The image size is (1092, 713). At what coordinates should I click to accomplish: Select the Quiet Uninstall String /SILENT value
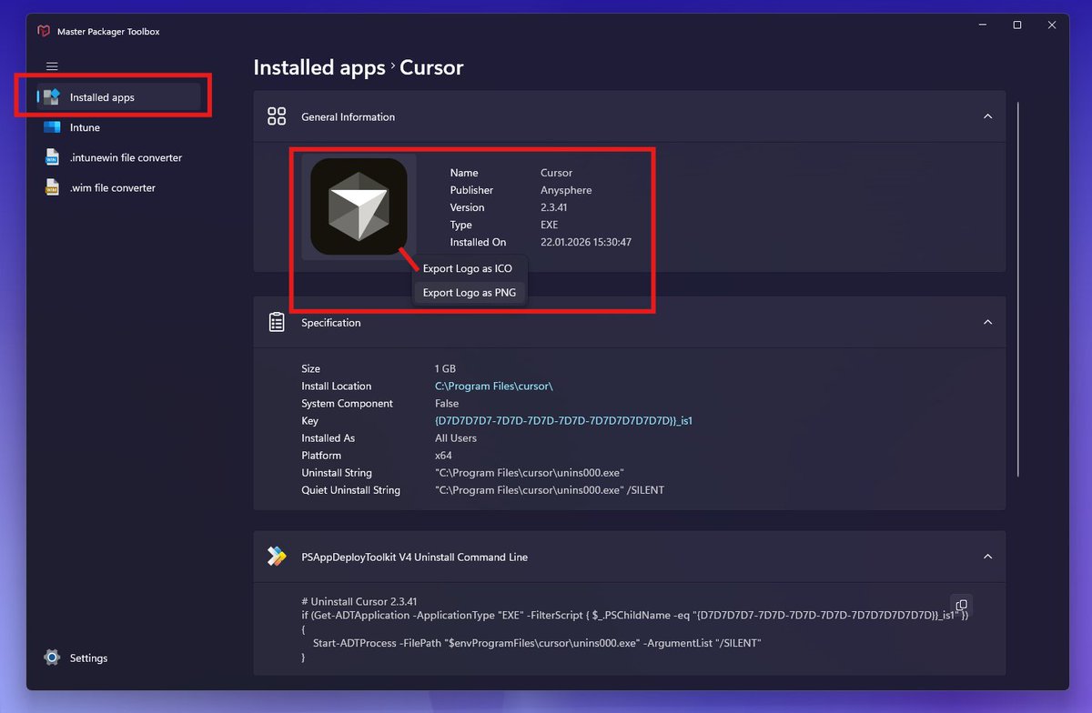550,490
